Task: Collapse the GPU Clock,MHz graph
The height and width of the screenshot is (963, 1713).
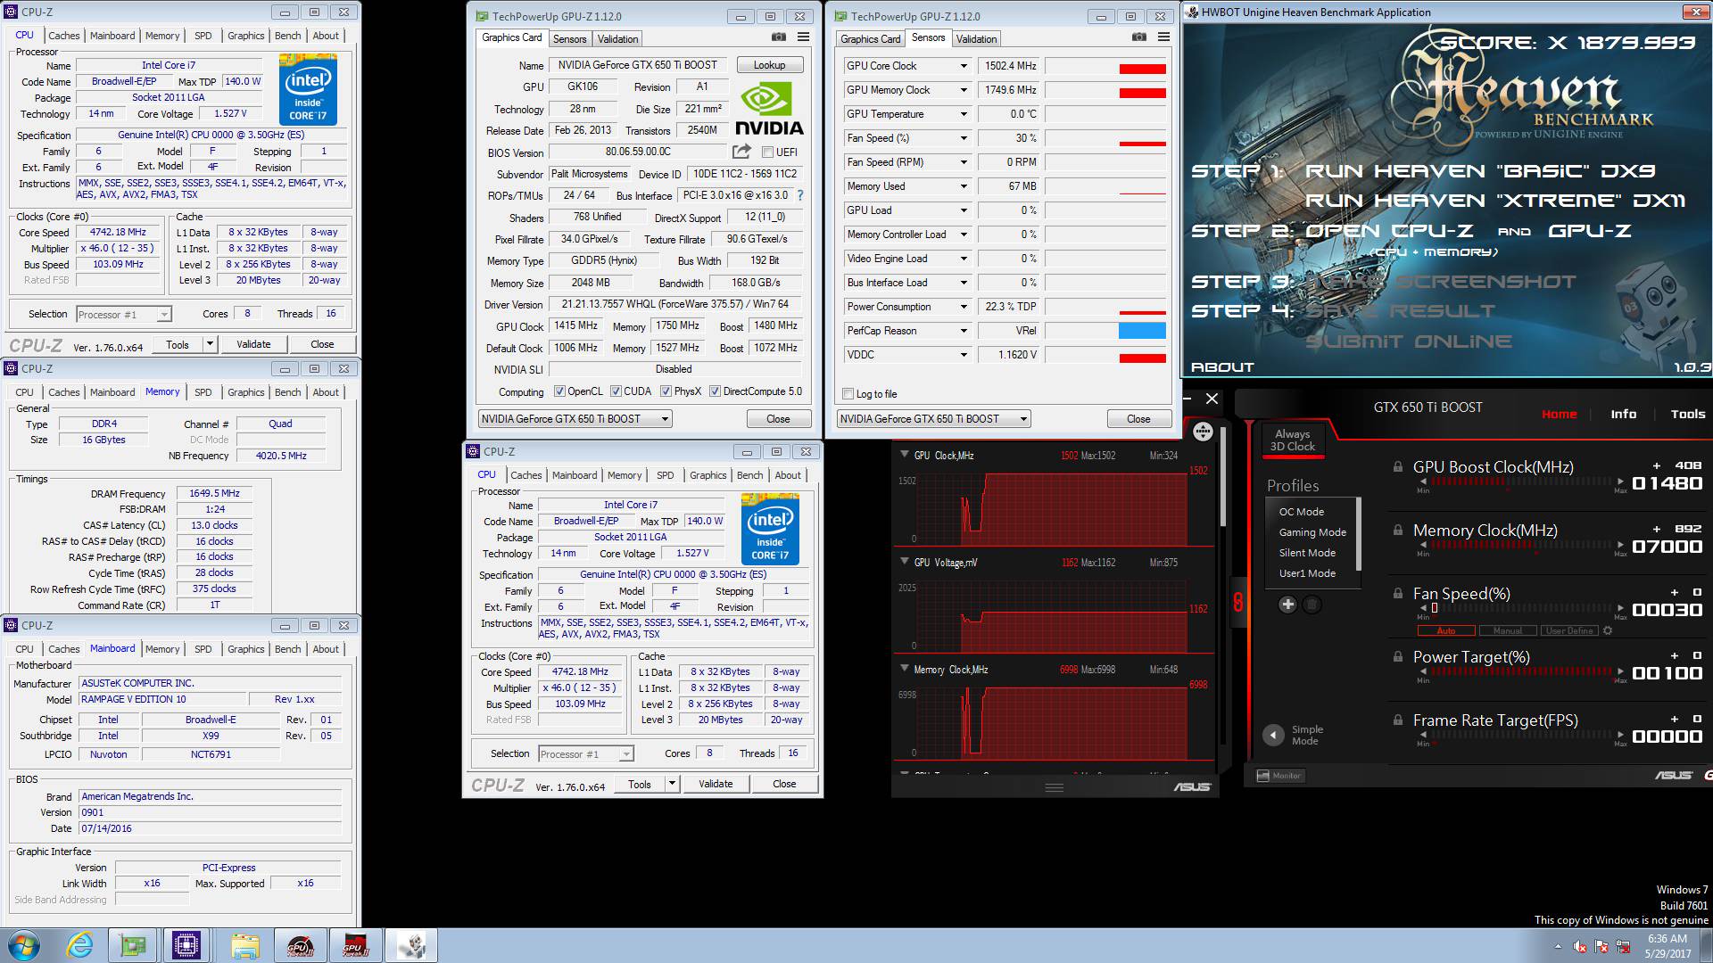Action: point(903,455)
